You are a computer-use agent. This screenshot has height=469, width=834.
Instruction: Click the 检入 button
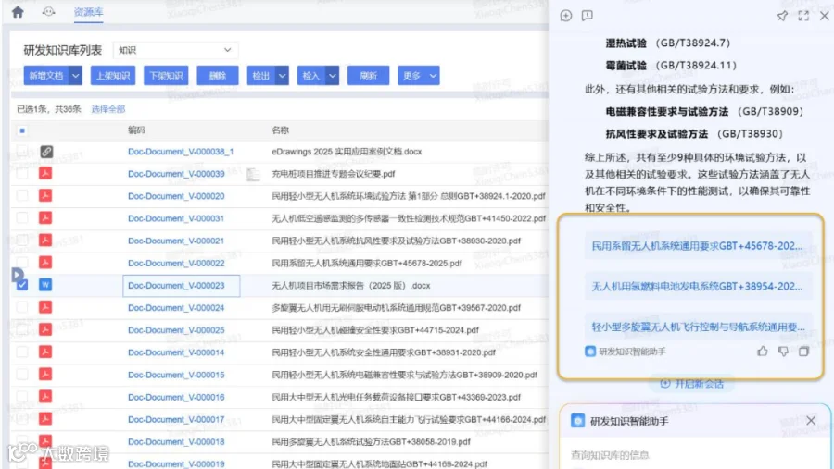click(x=311, y=76)
